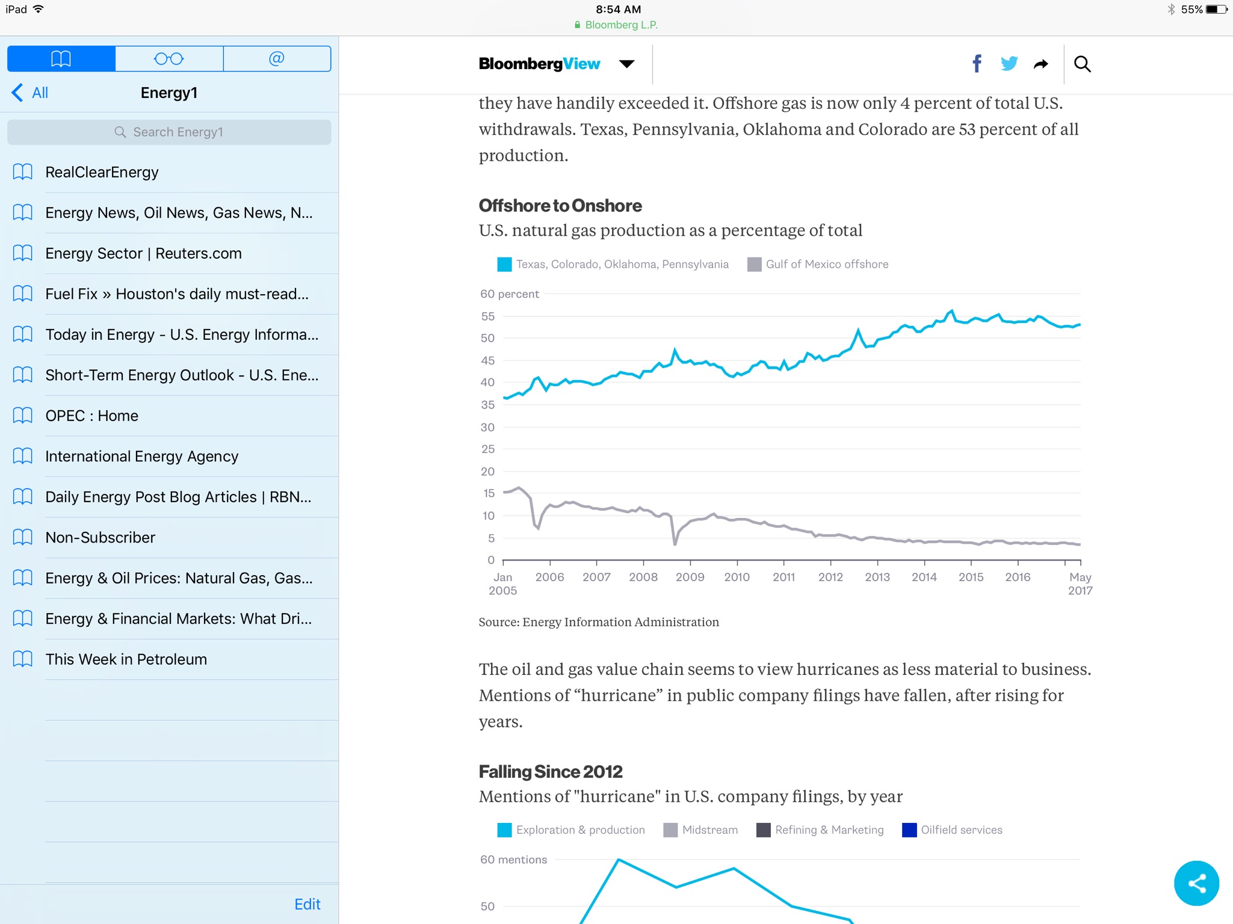The width and height of the screenshot is (1233, 924).
Task: Open the OPEC : Home bookmark
Action: (91, 416)
